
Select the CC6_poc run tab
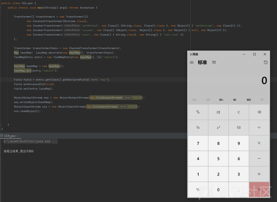[x=10, y=136]
